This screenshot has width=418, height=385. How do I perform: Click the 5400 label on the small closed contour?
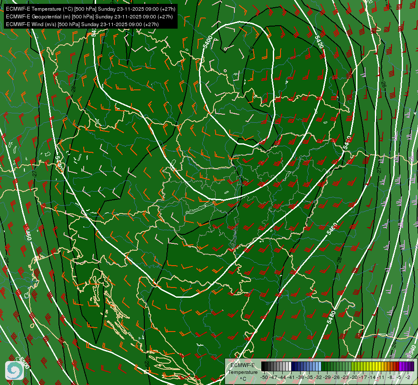208,42
